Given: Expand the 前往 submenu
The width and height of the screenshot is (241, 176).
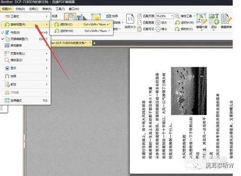Looking at the screenshot, I should coord(26,84).
